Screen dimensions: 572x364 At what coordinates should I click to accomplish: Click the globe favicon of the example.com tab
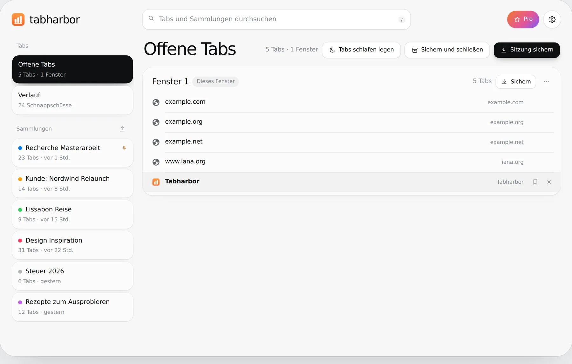[156, 102]
